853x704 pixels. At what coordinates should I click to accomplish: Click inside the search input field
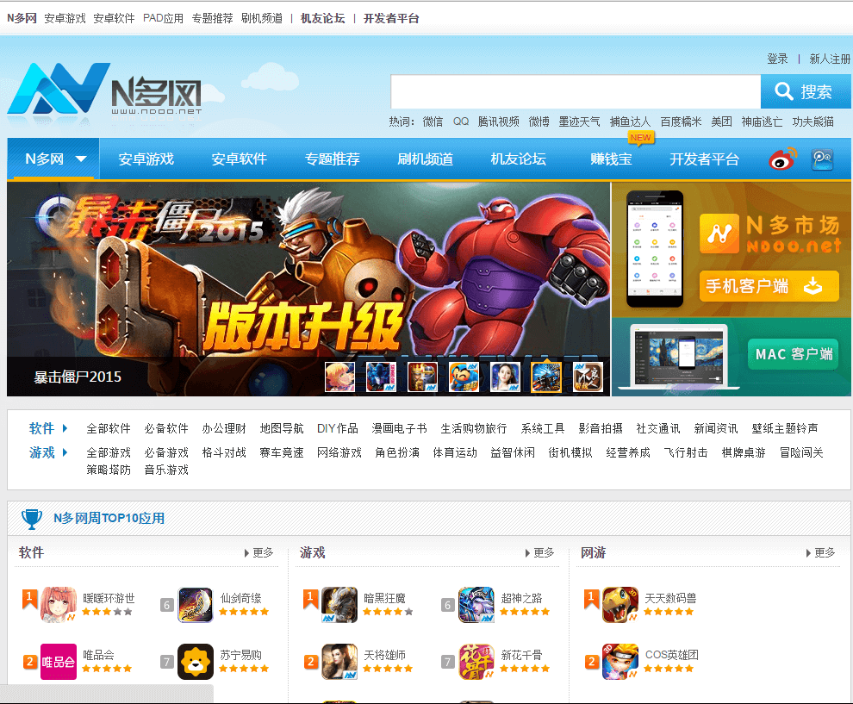[x=576, y=91]
